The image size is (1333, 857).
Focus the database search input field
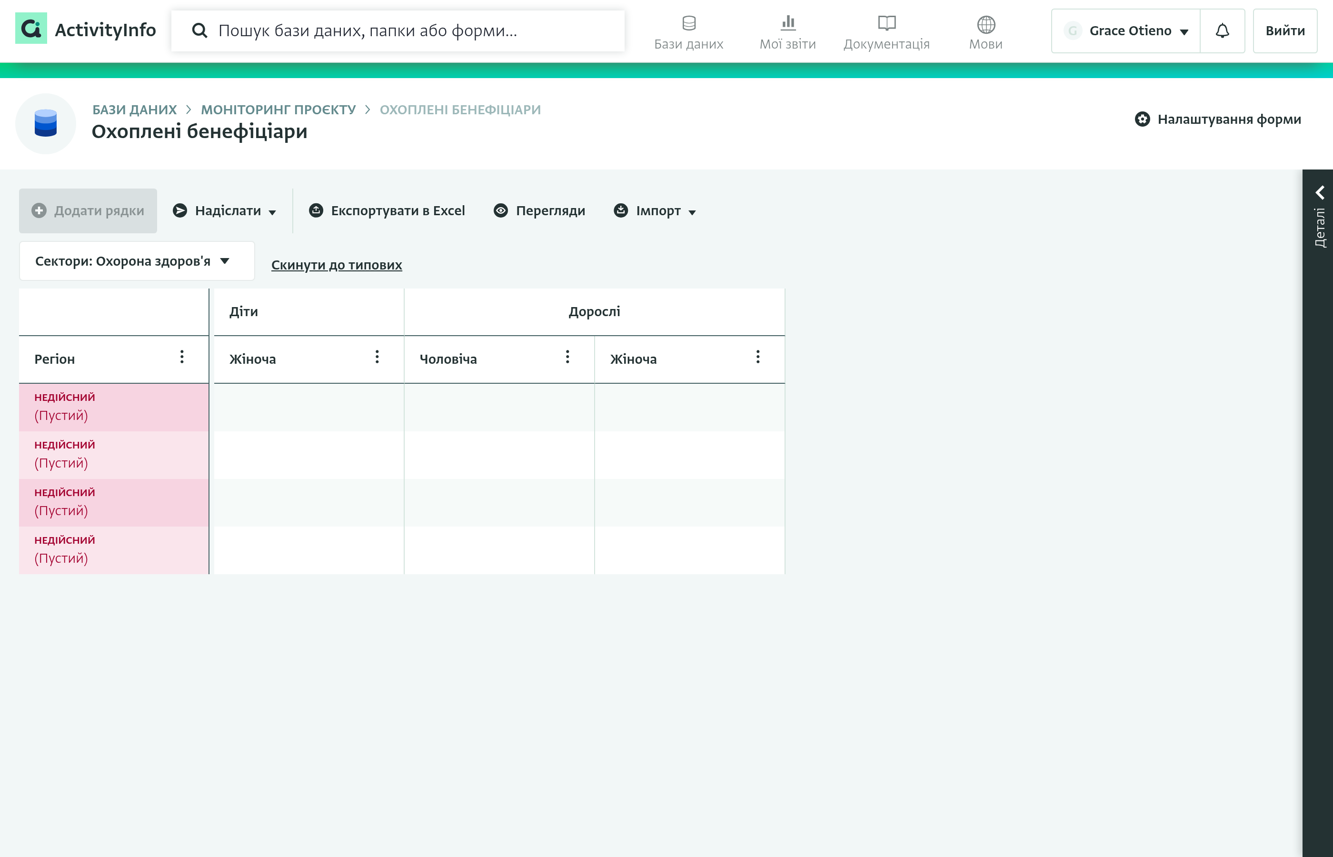398,30
